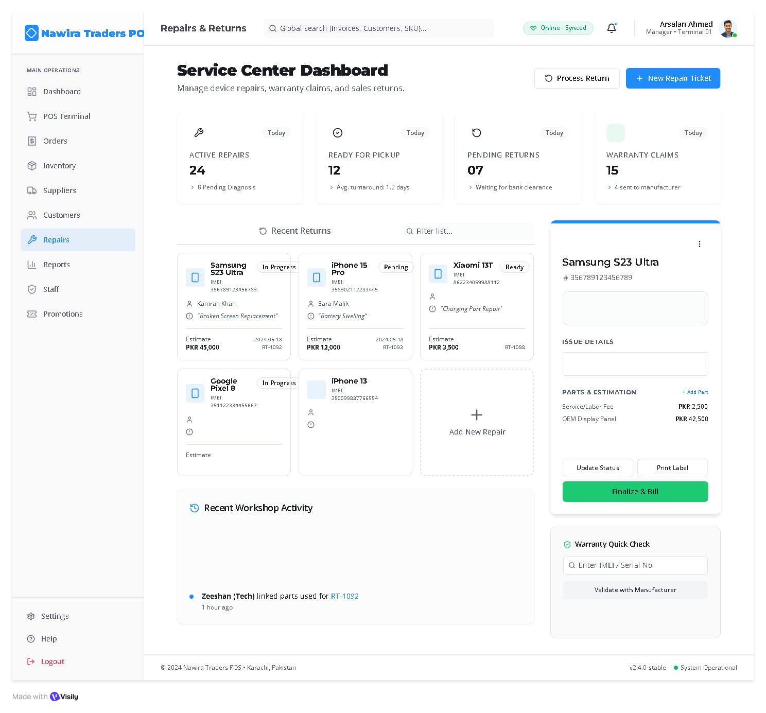Click the Nawira Traders logo icon
Image resolution: width=766 pixels, height=713 pixels.
31,33
